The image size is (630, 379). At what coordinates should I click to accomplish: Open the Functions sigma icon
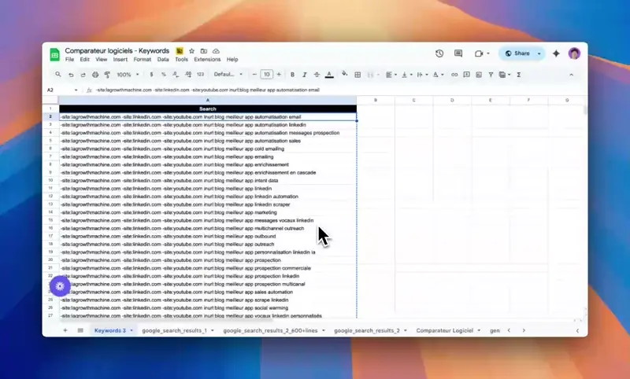point(519,75)
